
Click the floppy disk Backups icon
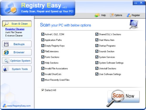coord(6,44)
